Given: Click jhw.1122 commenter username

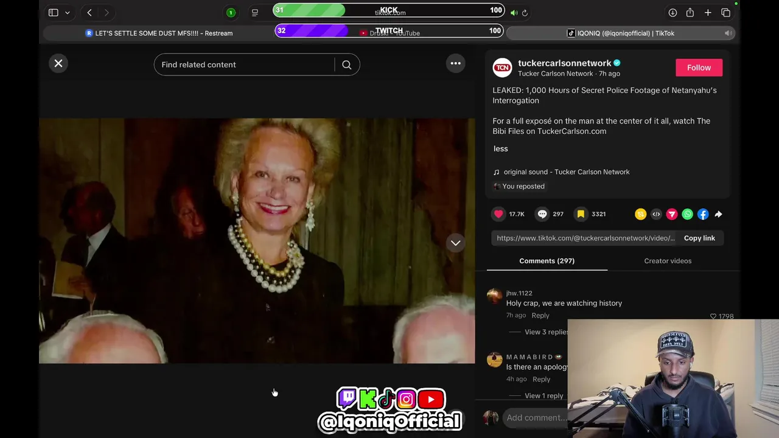Looking at the screenshot, I should click(x=519, y=293).
